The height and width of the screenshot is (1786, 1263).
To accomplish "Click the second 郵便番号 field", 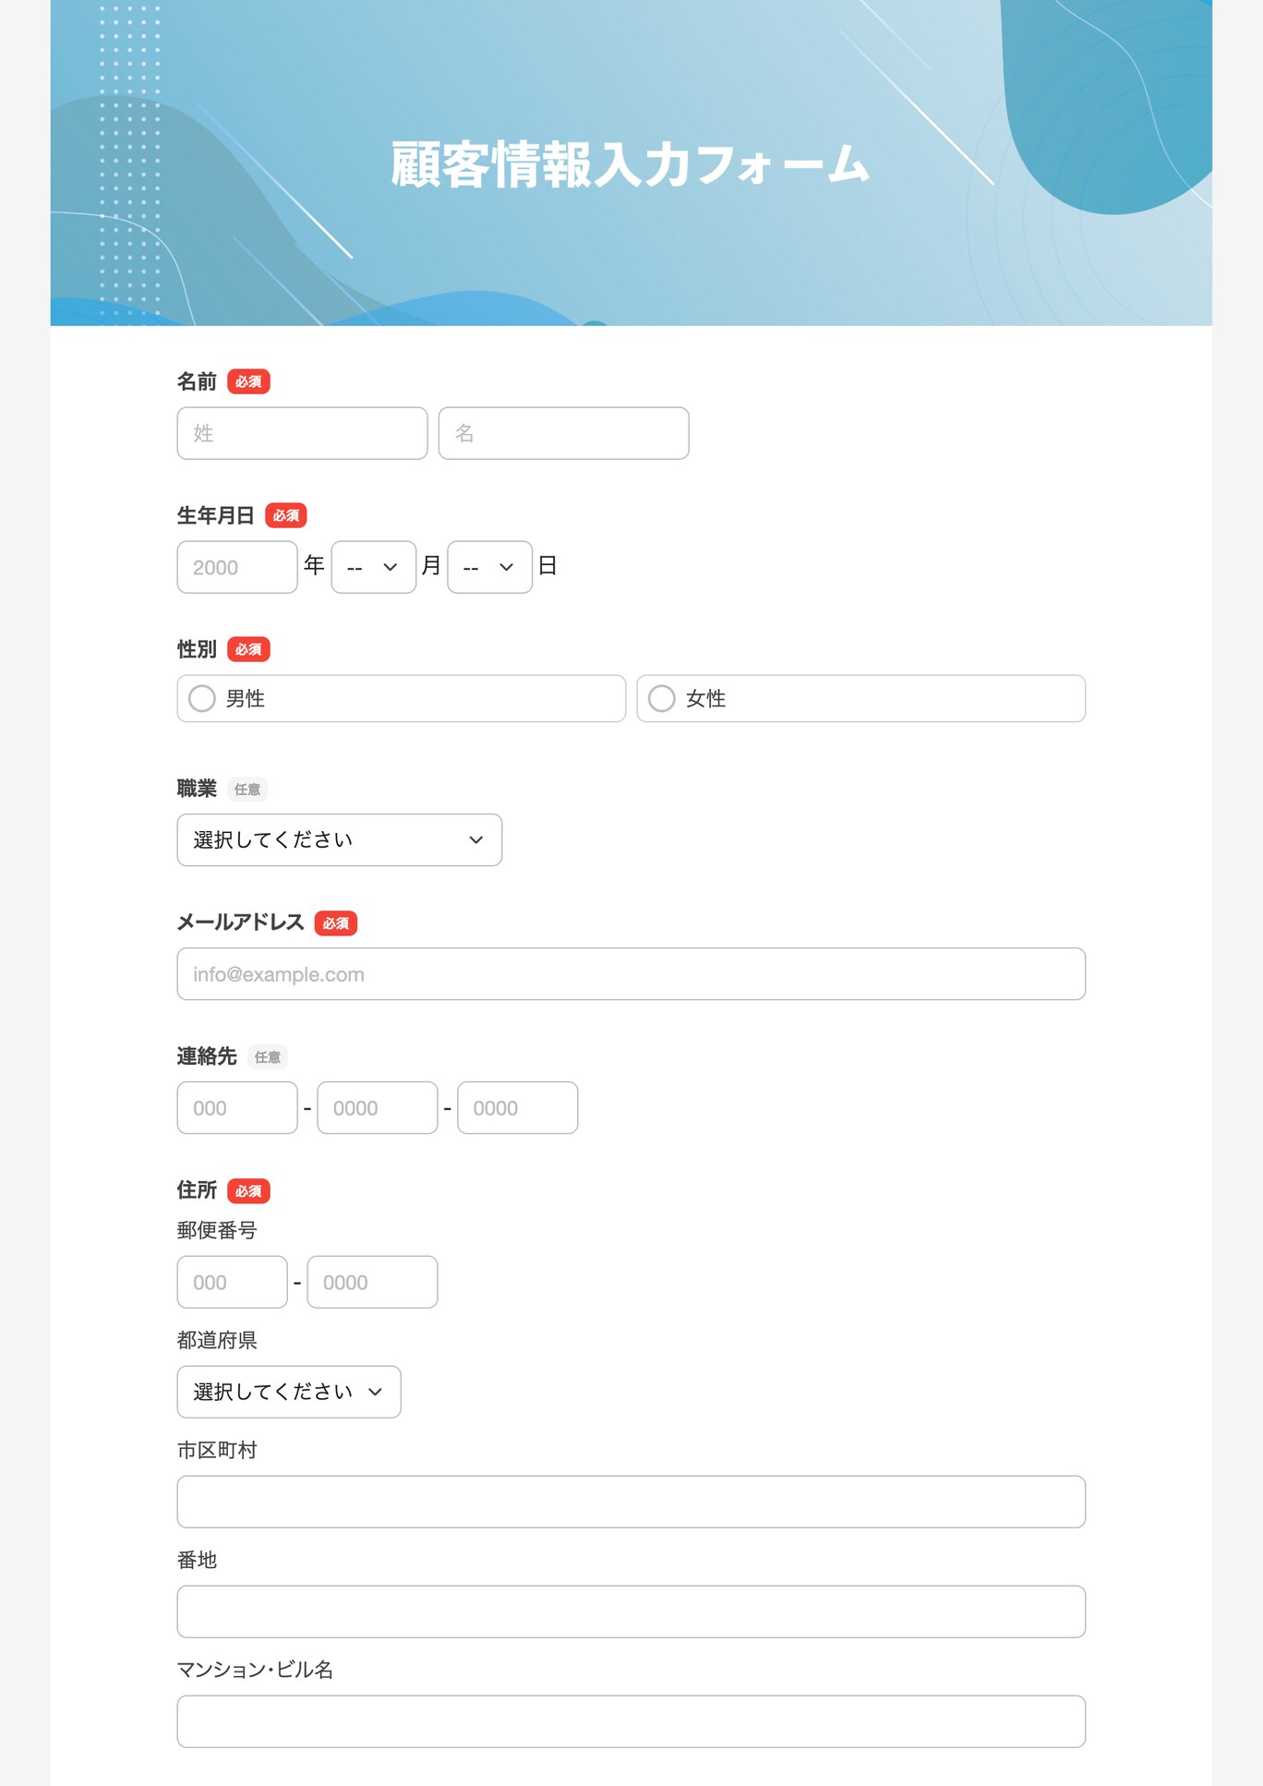I will pyautogui.click(x=372, y=1282).
